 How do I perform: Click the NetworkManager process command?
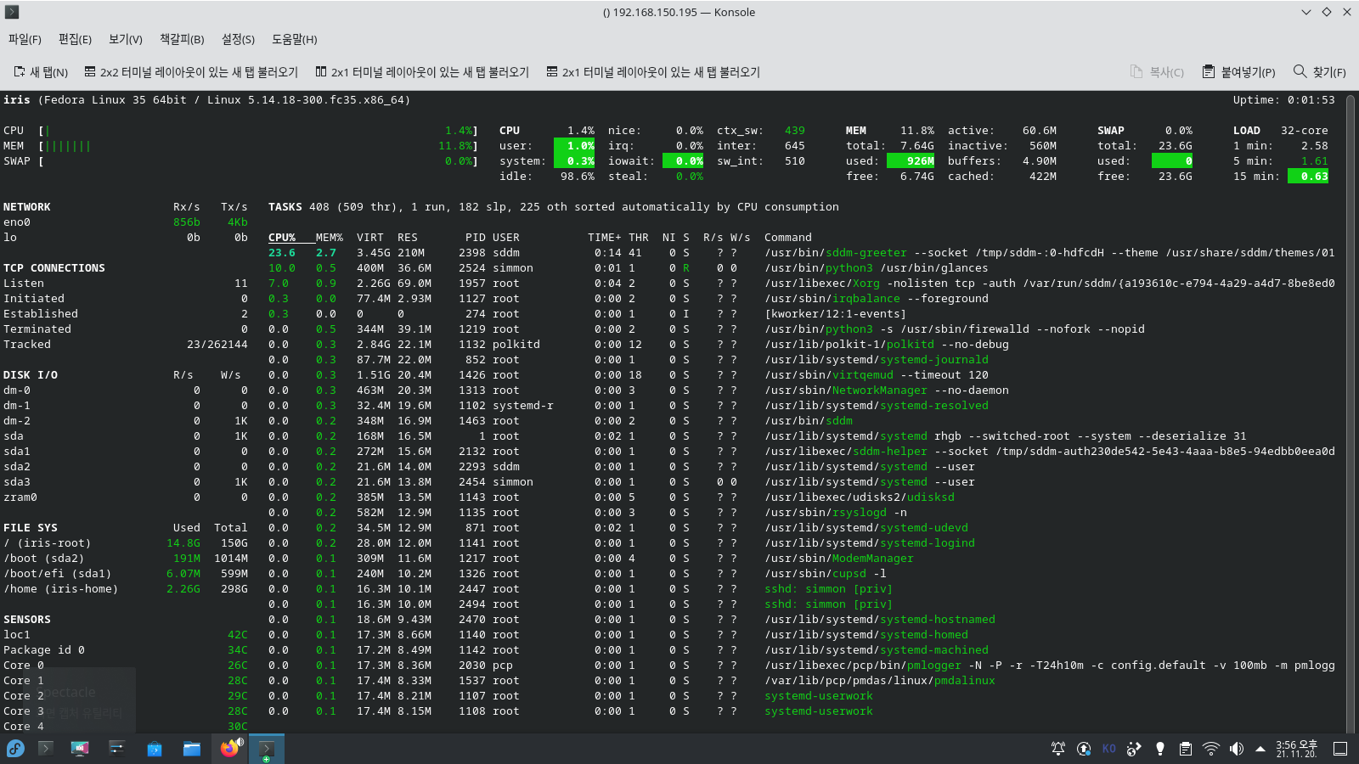point(887,390)
